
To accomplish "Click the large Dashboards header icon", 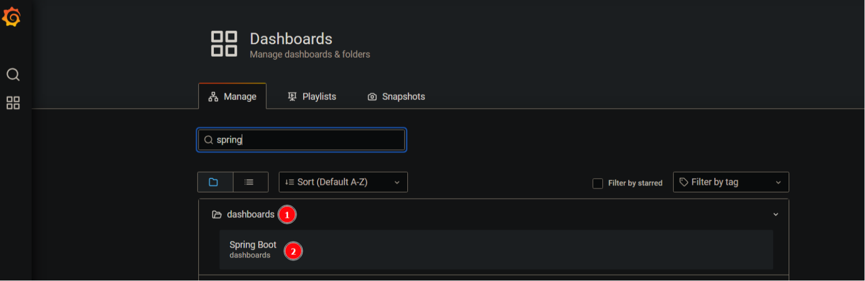I will coord(224,44).
